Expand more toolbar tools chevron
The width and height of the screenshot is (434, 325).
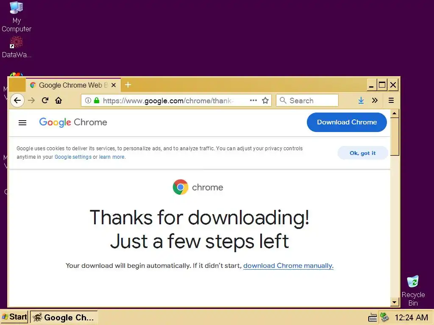[x=375, y=100]
